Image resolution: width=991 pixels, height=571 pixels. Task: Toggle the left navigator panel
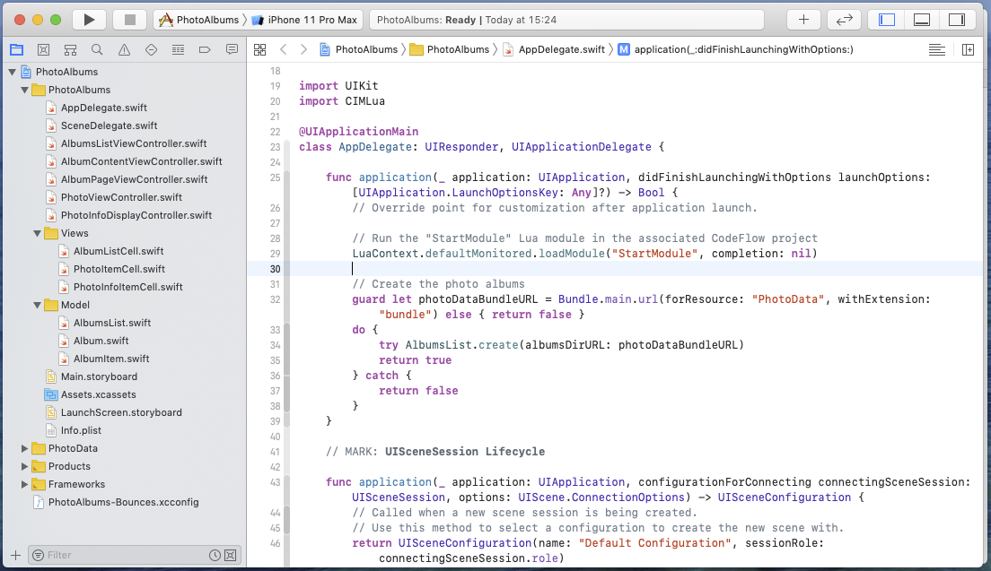coord(887,20)
